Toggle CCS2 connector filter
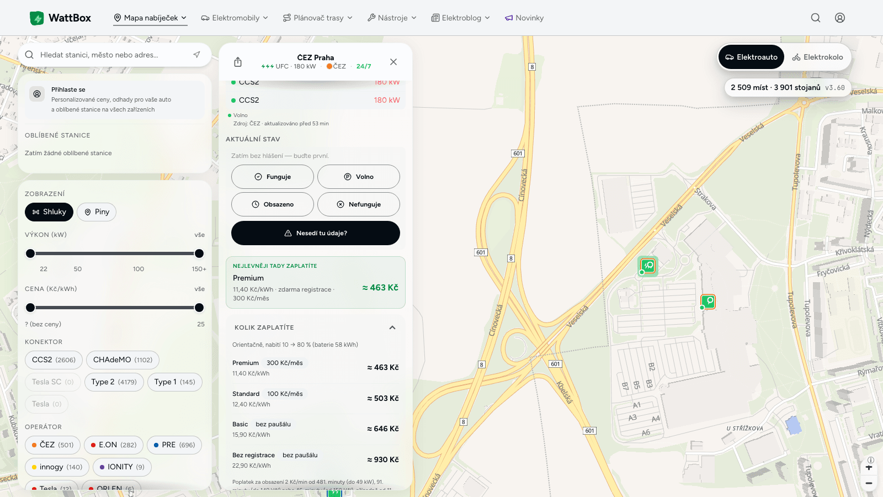This screenshot has height=497, width=883. pos(54,360)
